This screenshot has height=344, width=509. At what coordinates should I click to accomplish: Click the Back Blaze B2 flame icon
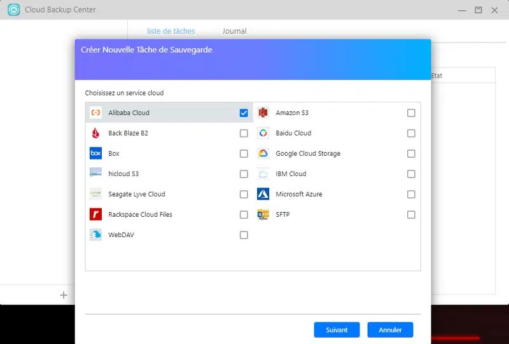[95, 133]
